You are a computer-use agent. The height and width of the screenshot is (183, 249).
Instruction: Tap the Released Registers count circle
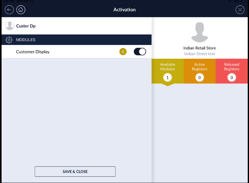232,77
